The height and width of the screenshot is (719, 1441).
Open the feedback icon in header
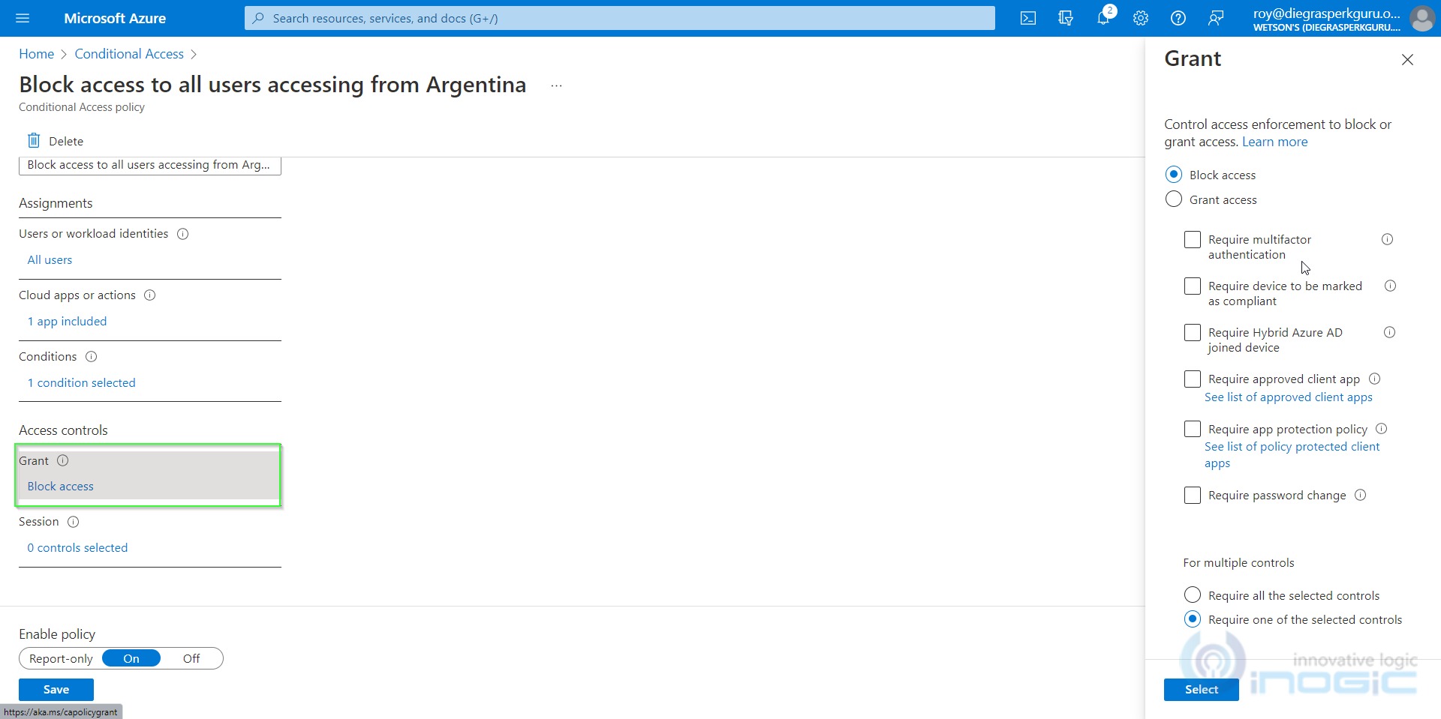(1216, 18)
